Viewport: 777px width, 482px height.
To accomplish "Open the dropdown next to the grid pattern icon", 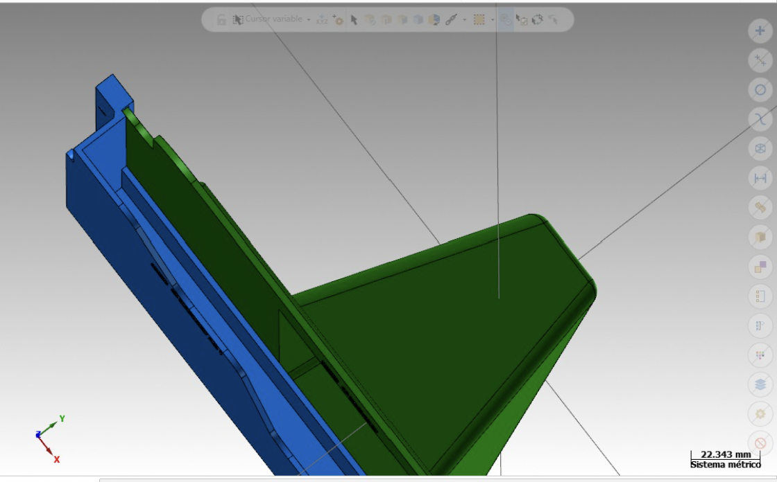I will click(x=493, y=21).
